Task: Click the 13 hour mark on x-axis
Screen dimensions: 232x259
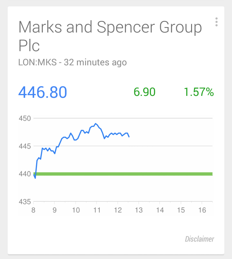Action: [x=139, y=210]
